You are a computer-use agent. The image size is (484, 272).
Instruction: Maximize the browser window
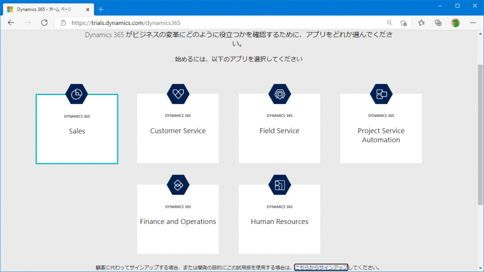click(x=458, y=6)
